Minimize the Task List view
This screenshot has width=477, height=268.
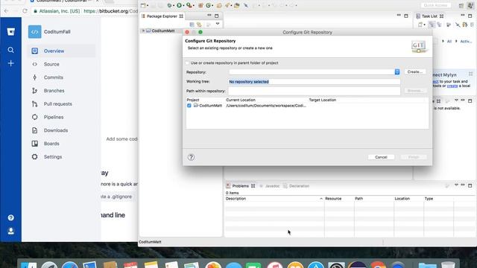click(x=463, y=16)
